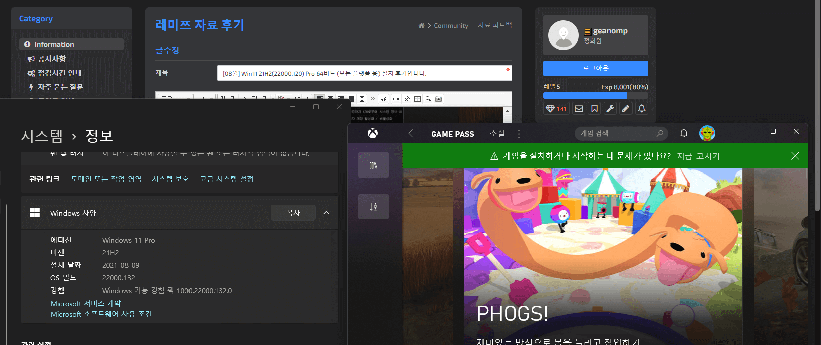Open the wrench settings icon in profile box

tap(610, 108)
